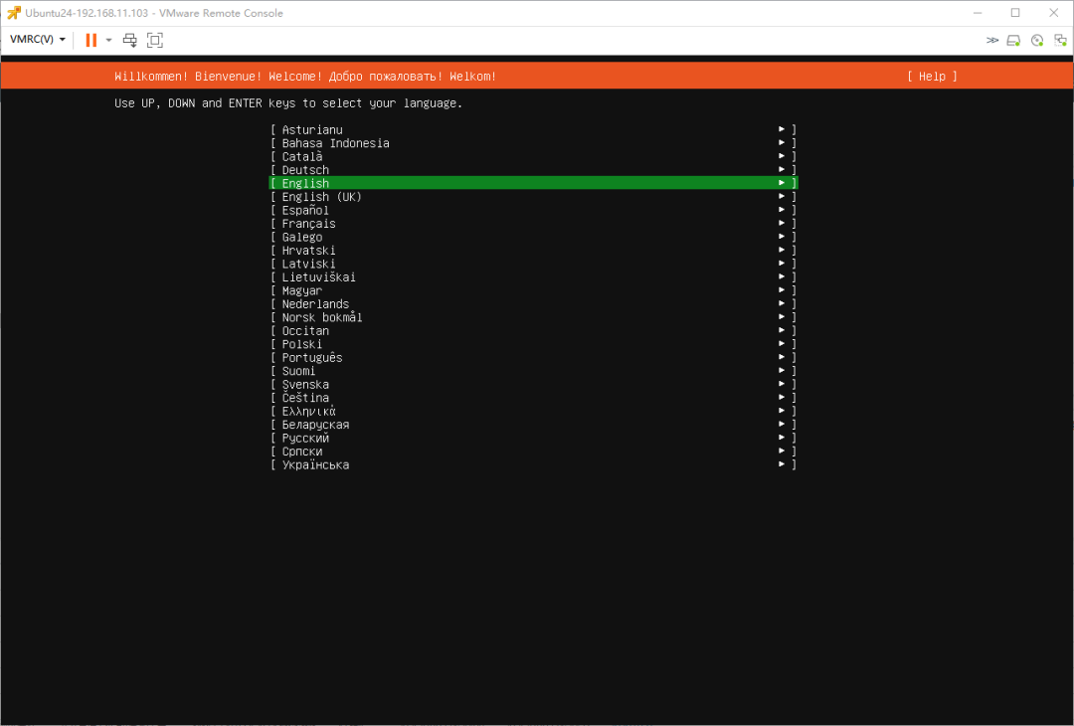1074x726 pixels.
Task: Select the highlighted English entry
Action: 534,183
